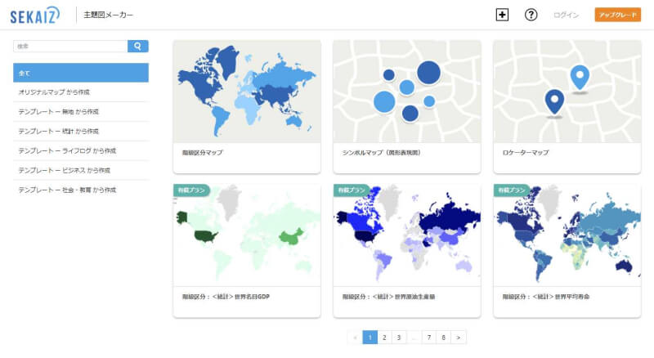Go to page 2 in pagination
Viewport: 654px width, 358px height.
(384, 337)
